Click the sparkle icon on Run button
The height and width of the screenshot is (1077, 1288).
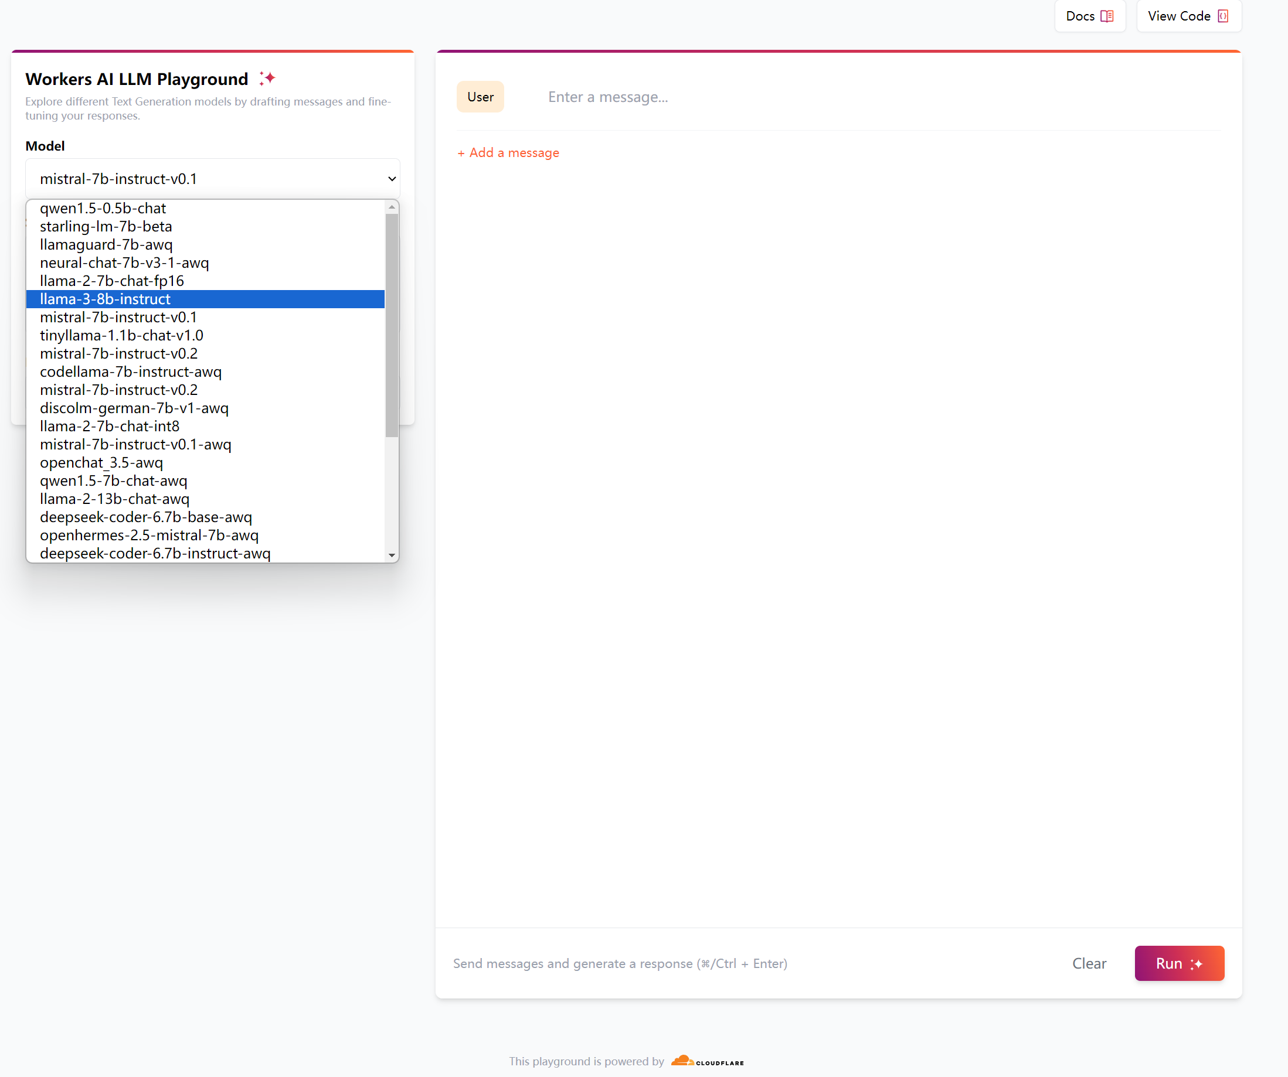pyautogui.click(x=1197, y=963)
